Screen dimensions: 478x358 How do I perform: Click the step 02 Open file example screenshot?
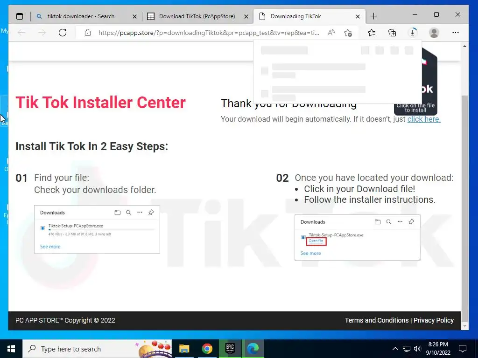(x=357, y=237)
